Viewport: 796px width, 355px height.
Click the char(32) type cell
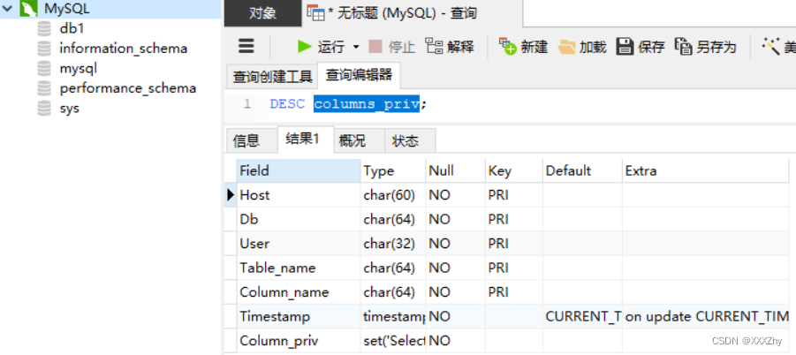tap(393, 244)
